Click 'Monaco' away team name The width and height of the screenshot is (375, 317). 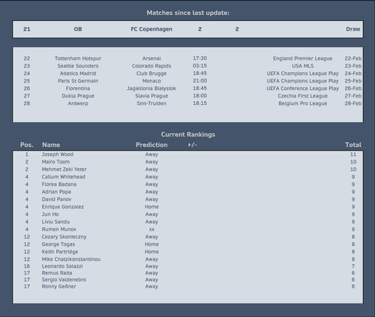pyautogui.click(x=151, y=81)
